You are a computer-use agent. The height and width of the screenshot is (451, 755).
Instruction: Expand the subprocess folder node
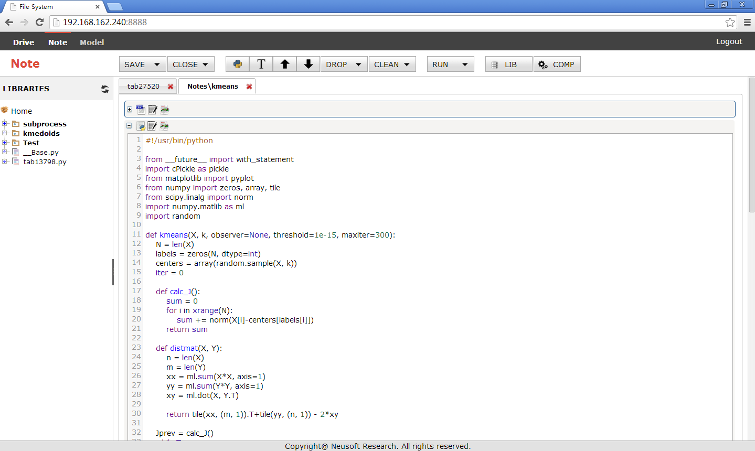[x=5, y=124]
